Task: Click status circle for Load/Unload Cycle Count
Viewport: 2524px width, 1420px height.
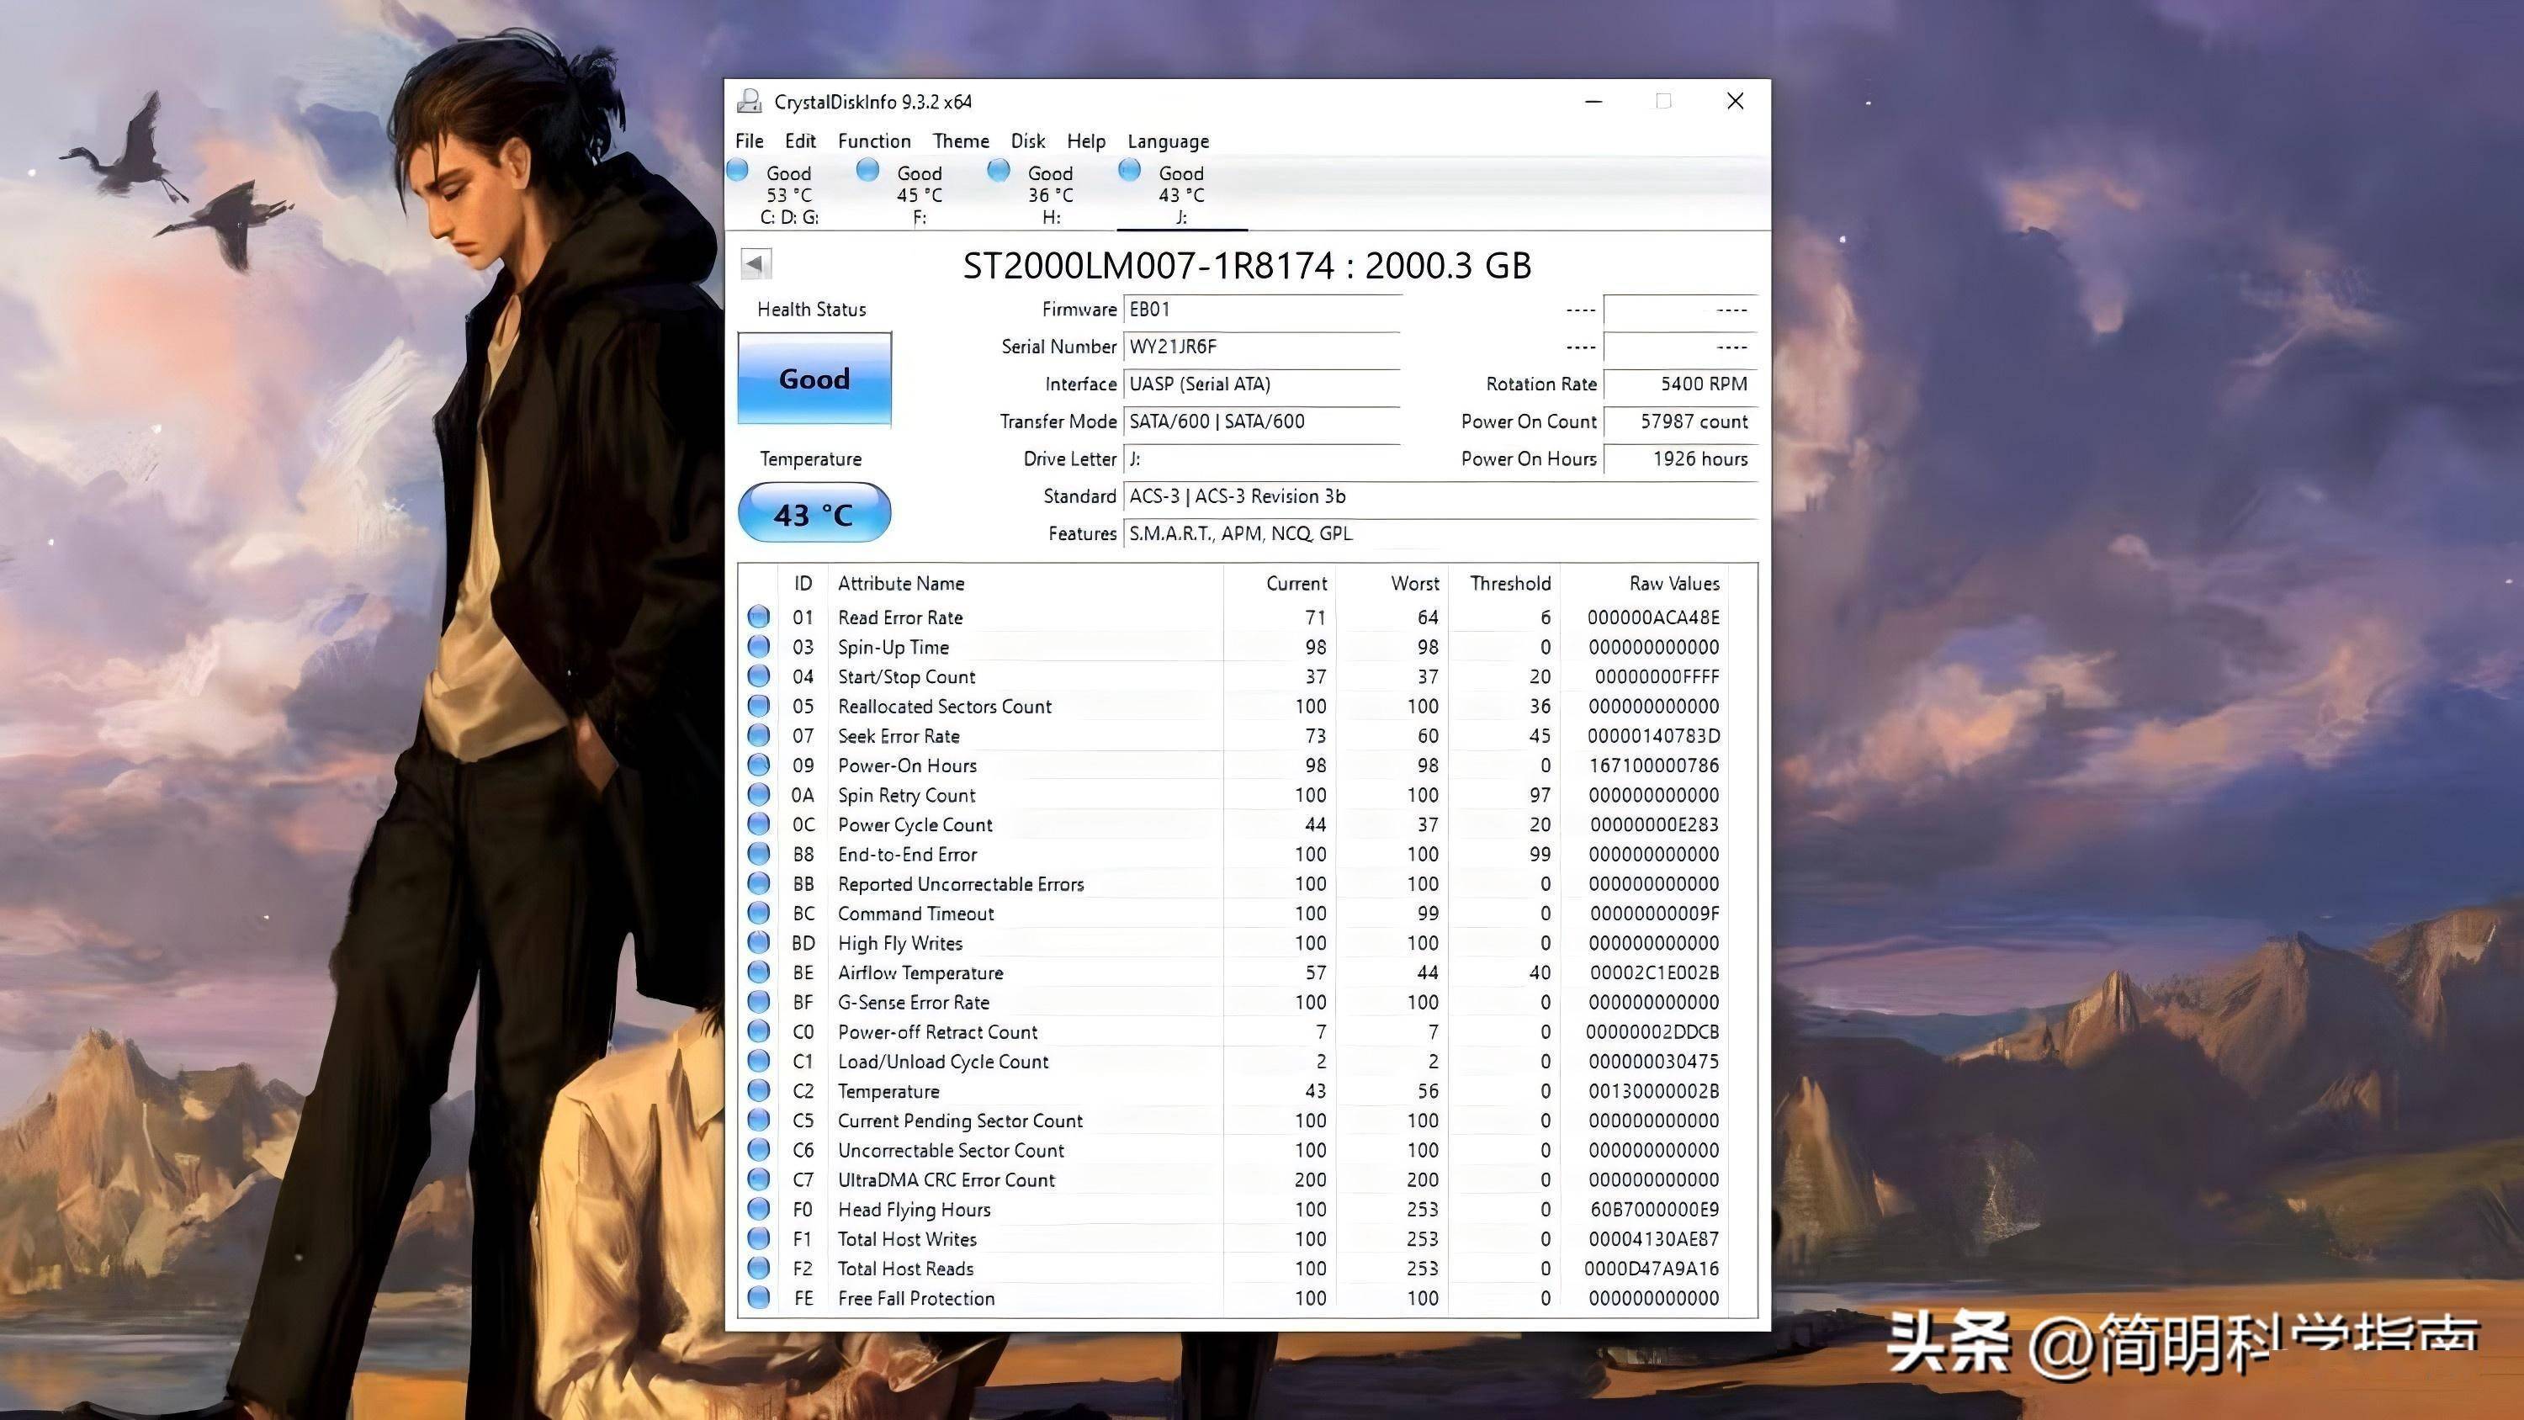Action: 758,1062
